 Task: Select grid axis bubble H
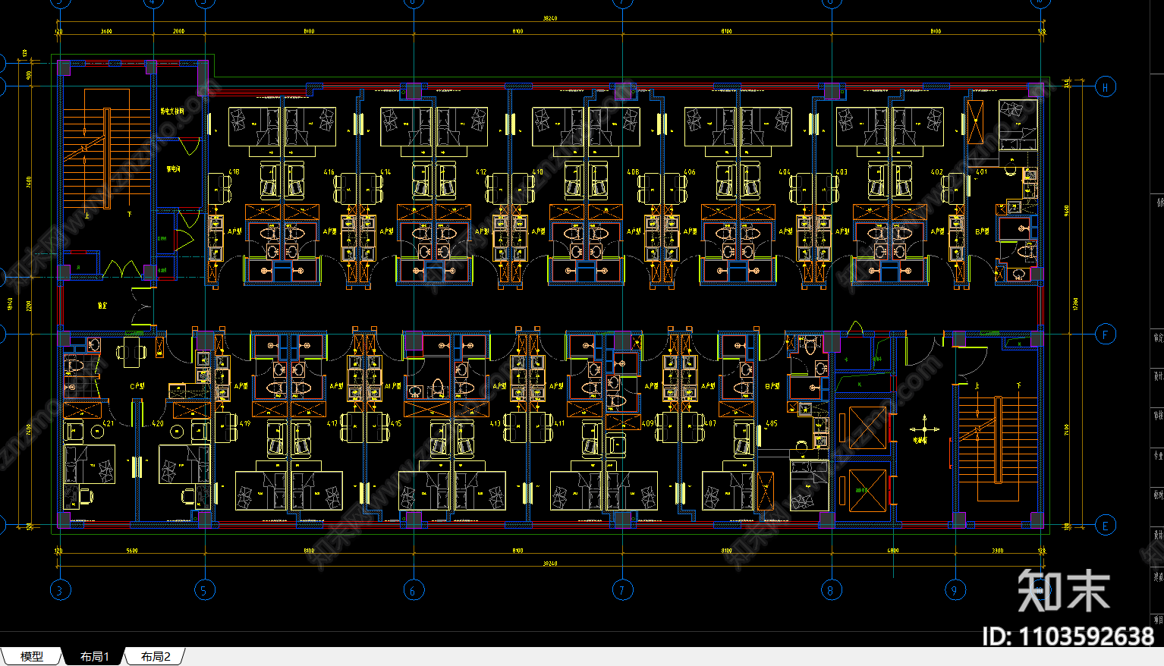1106,86
